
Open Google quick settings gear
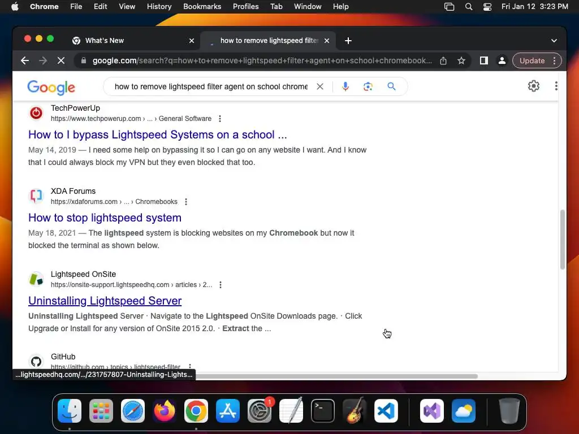point(534,86)
